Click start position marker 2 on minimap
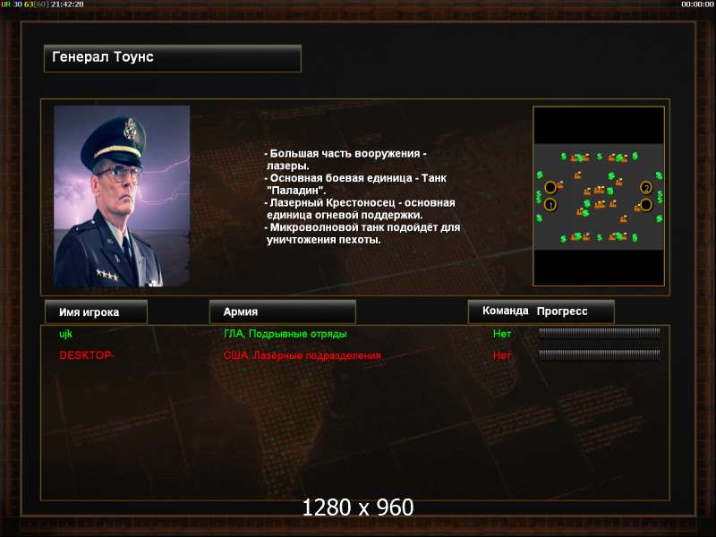 click(x=645, y=187)
